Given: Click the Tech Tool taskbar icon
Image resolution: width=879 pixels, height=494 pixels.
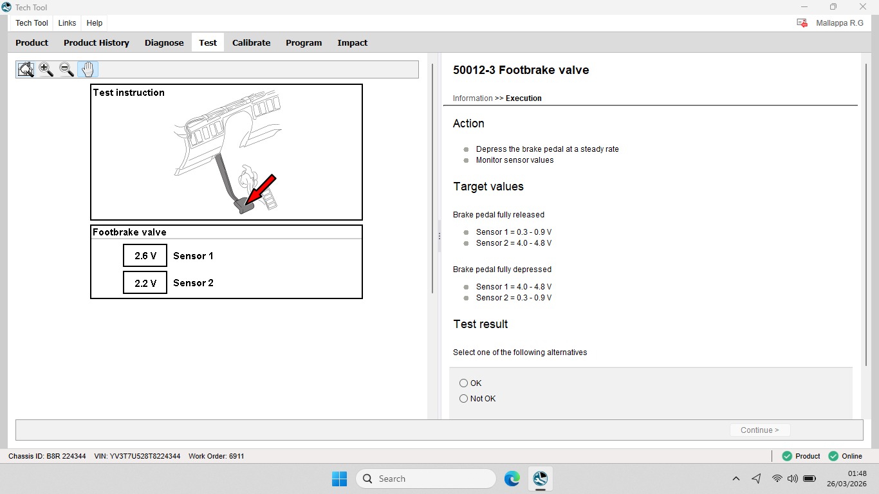Looking at the screenshot, I should point(540,479).
